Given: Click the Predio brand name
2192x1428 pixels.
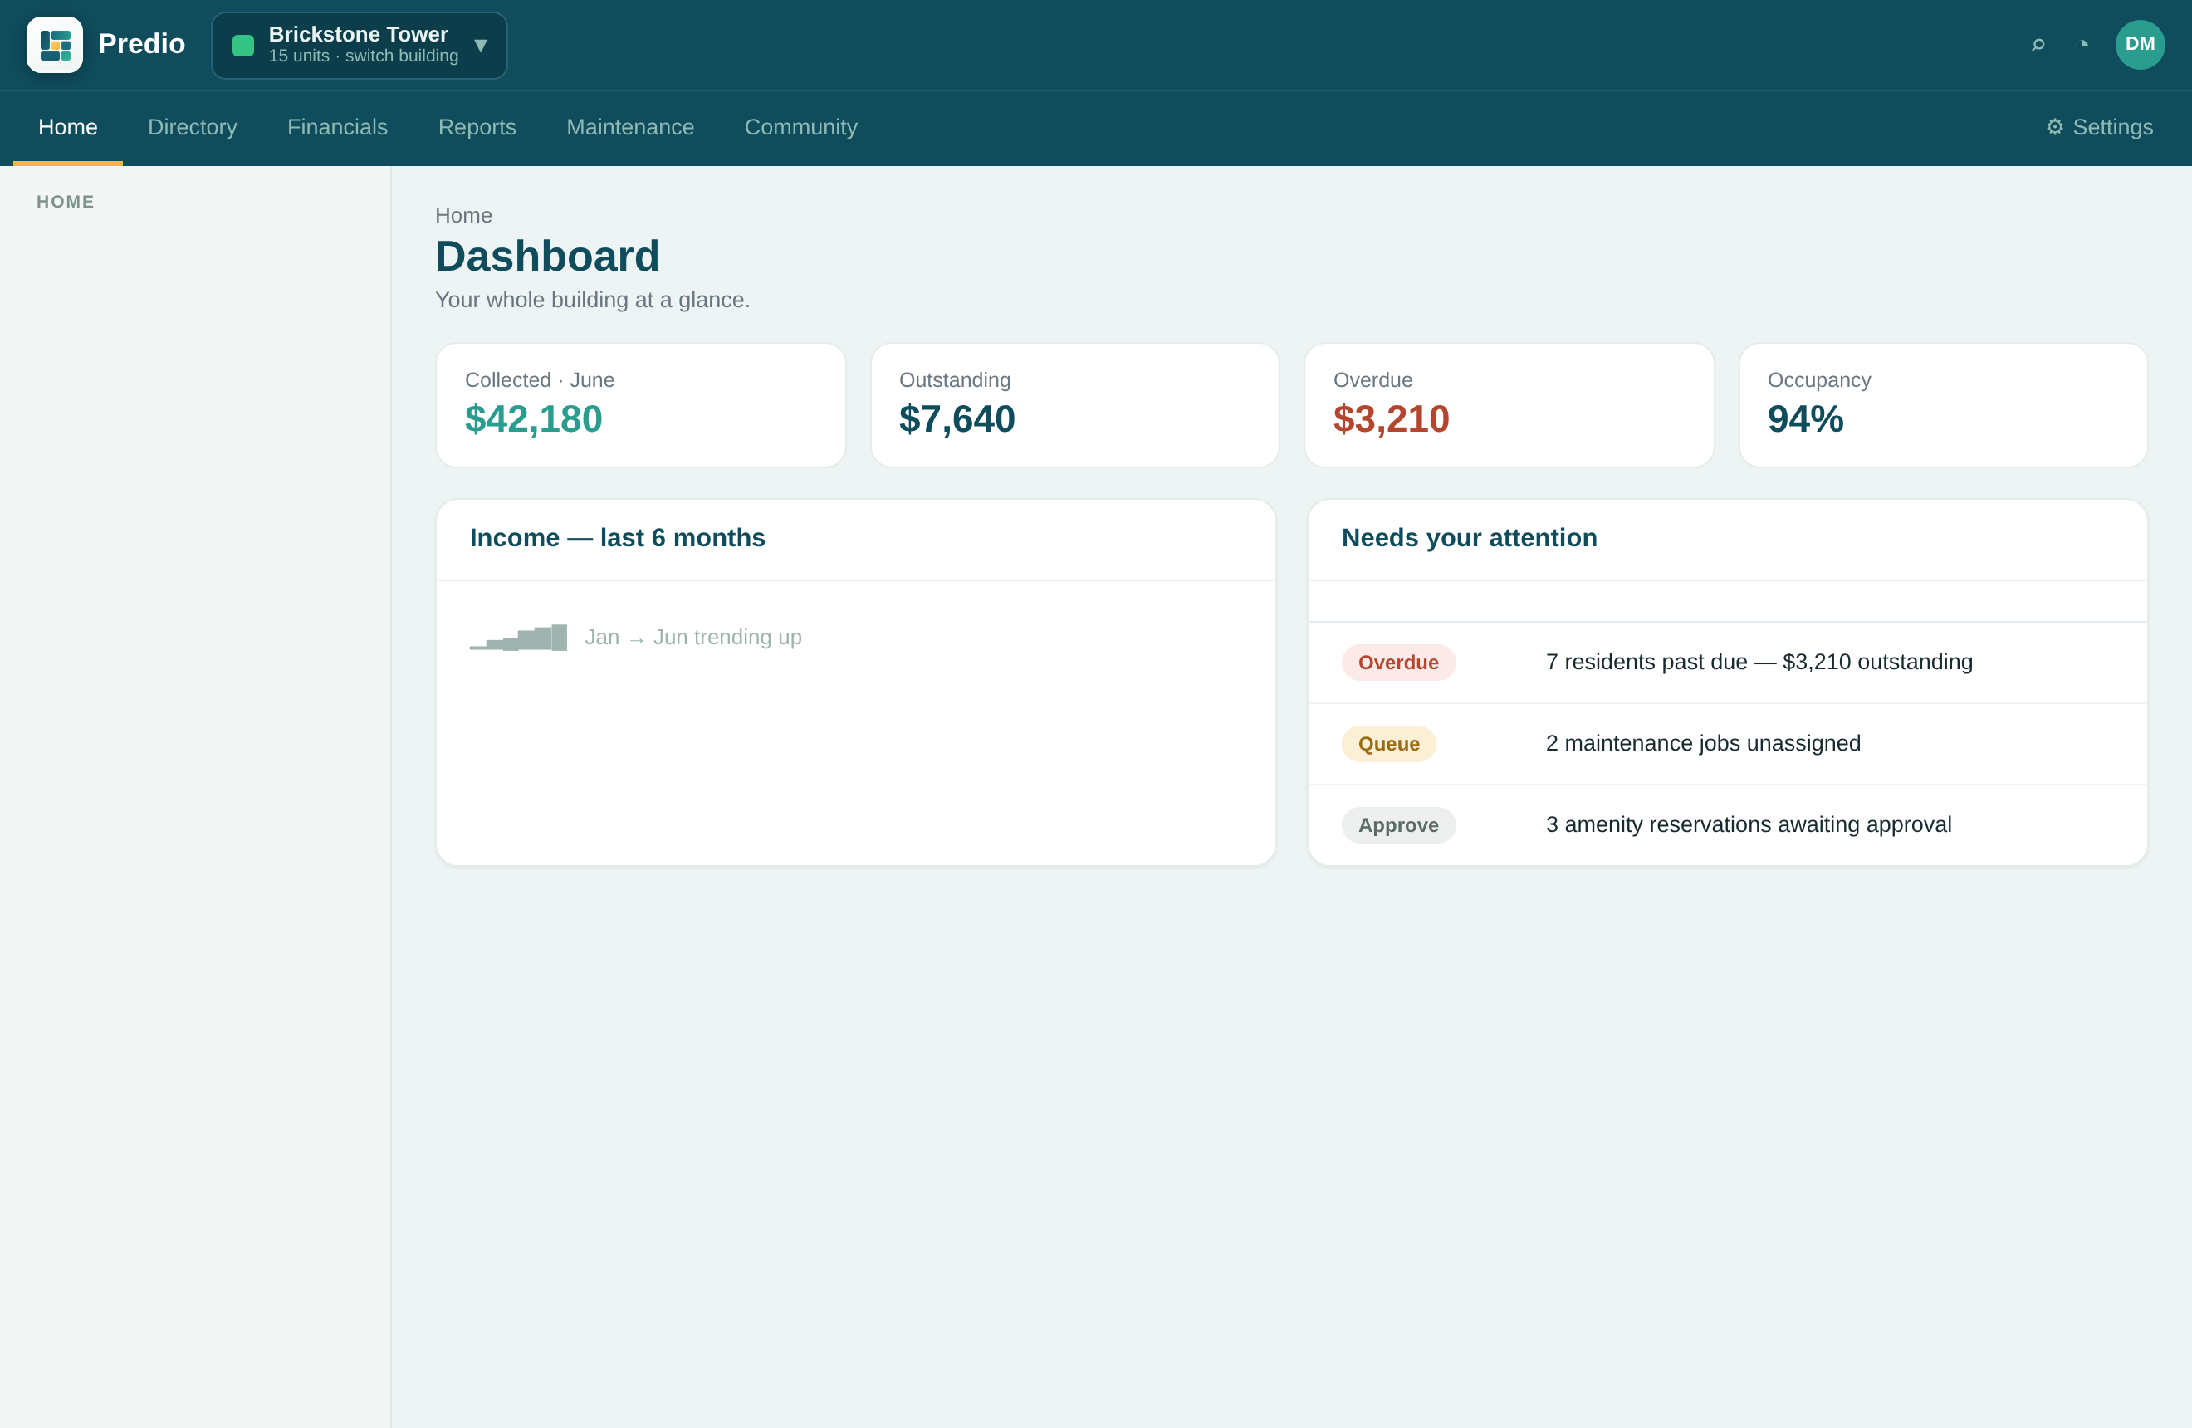Looking at the screenshot, I should 142,44.
